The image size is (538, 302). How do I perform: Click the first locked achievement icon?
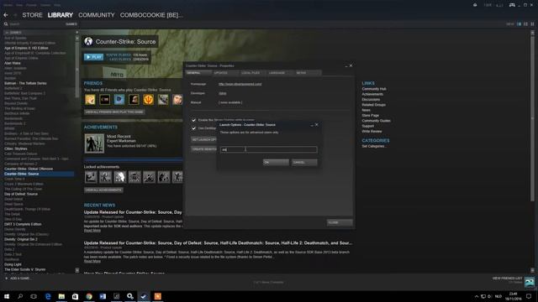91,177
